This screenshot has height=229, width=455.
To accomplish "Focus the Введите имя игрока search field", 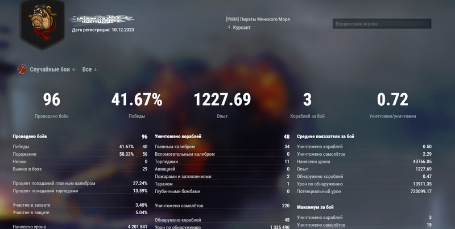I will (382, 24).
